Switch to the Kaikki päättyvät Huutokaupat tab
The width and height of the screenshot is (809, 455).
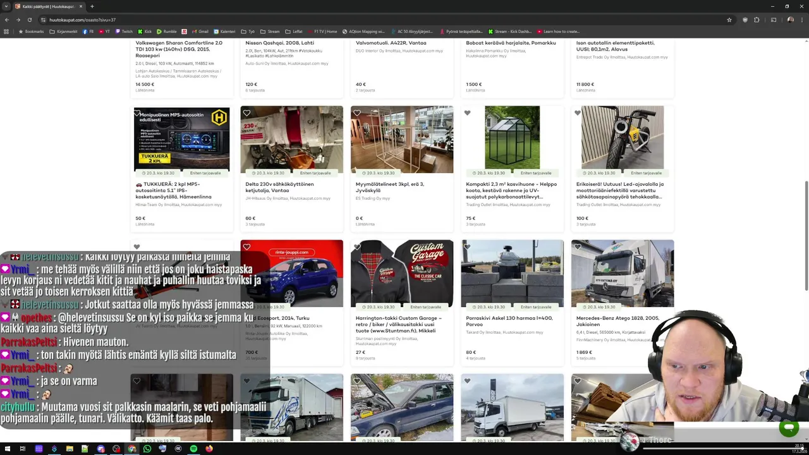coord(49,6)
